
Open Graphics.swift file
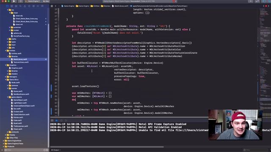pyautogui.click(x=17, y=68)
